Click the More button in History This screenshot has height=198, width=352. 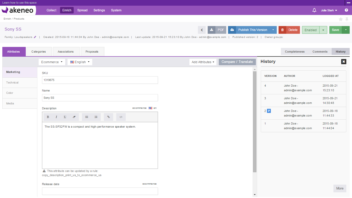pos(340,188)
